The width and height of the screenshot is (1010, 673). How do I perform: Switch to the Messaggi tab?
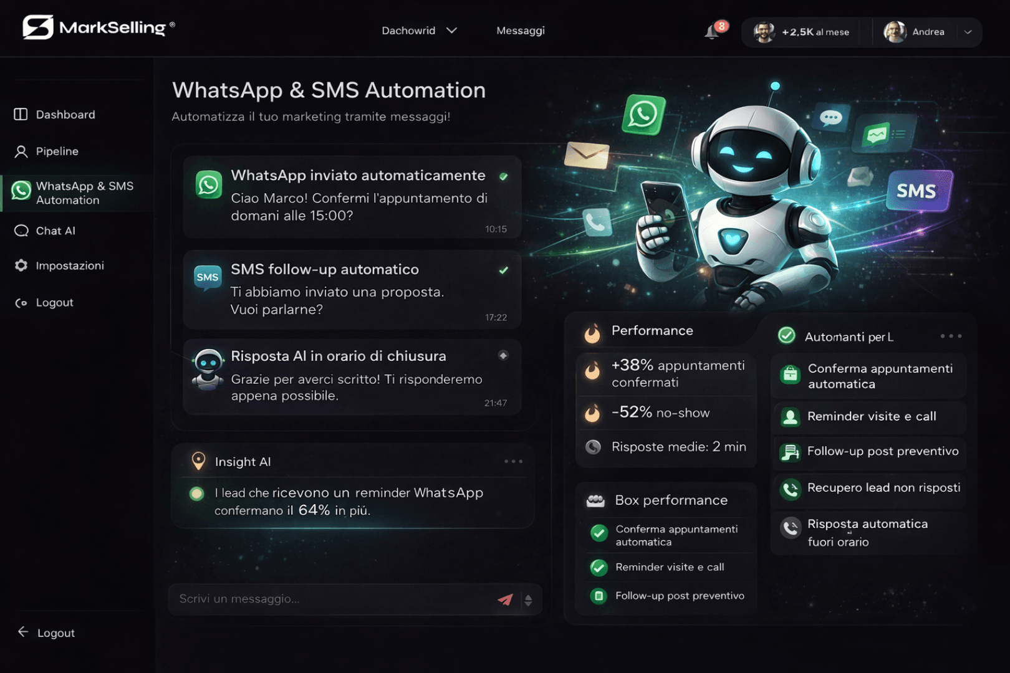tap(520, 30)
